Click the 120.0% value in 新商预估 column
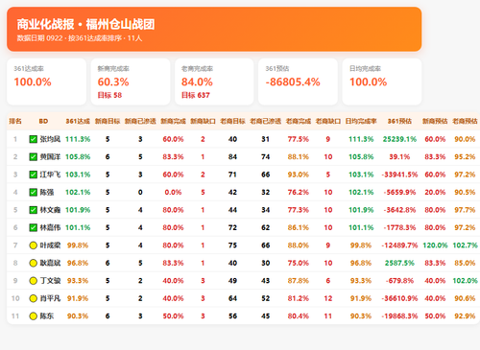Image resolution: width=480 pixels, height=350 pixels. (x=435, y=245)
